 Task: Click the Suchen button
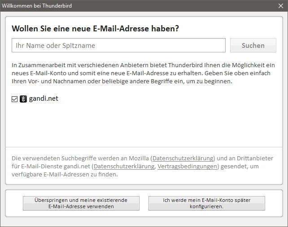253,45
